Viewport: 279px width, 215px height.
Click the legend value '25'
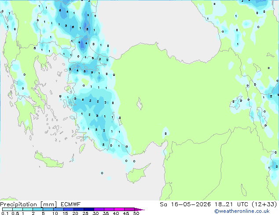[85, 213]
